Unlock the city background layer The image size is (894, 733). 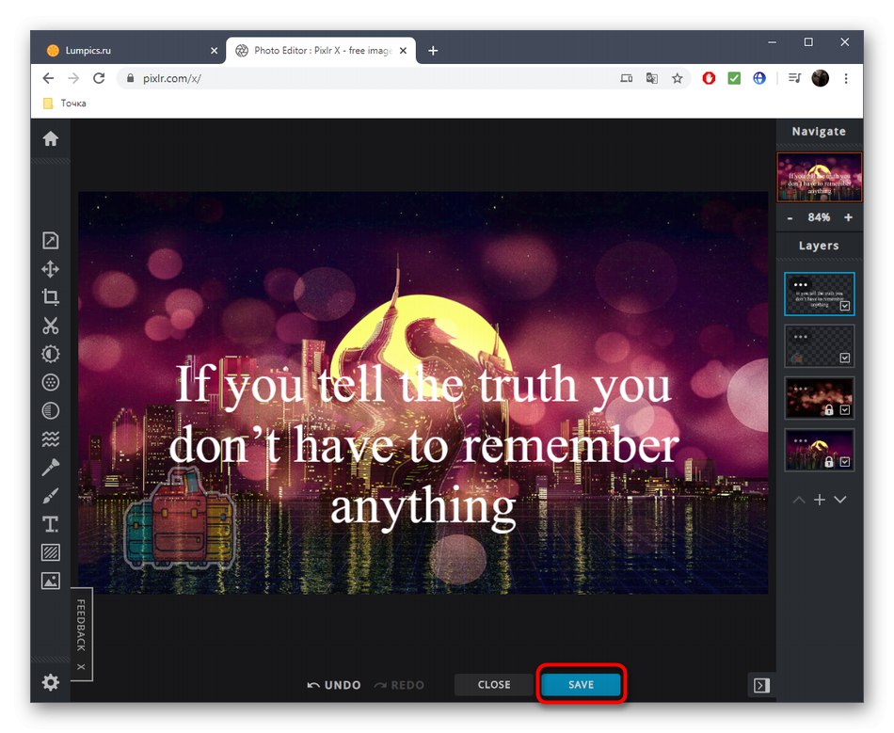pyautogui.click(x=829, y=461)
